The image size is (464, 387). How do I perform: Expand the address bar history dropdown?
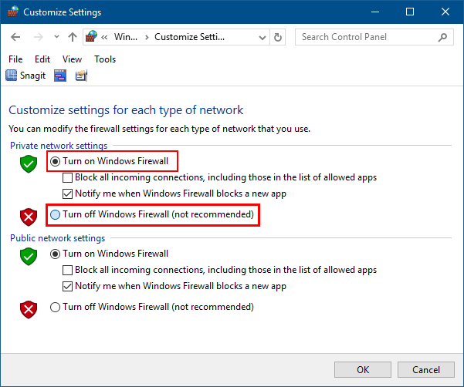262,37
